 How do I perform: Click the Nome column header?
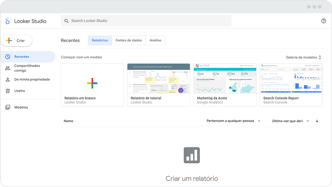pos(68,121)
